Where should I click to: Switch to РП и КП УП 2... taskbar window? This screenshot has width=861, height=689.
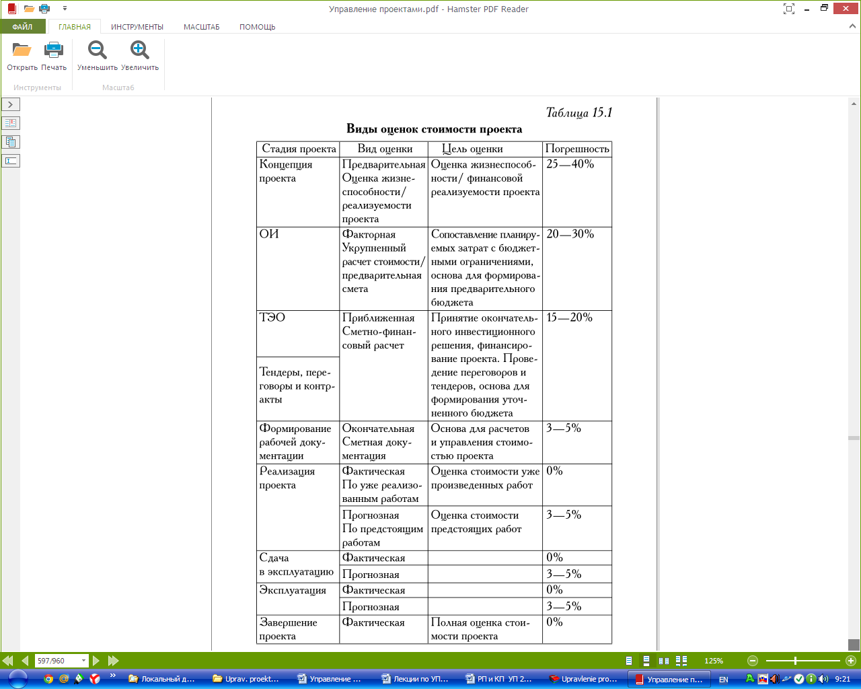pos(499,679)
